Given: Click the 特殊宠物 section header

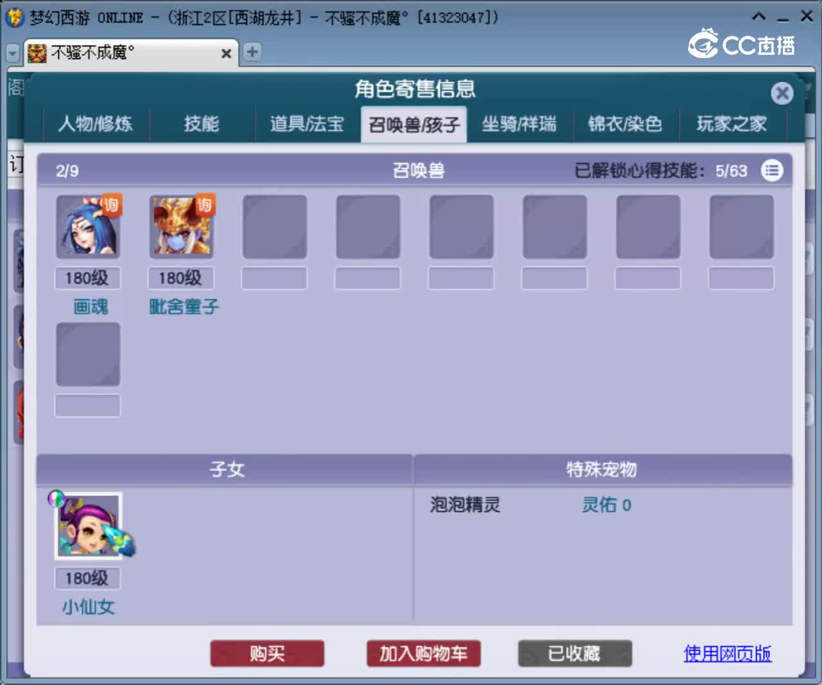Looking at the screenshot, I should point(602,470).
